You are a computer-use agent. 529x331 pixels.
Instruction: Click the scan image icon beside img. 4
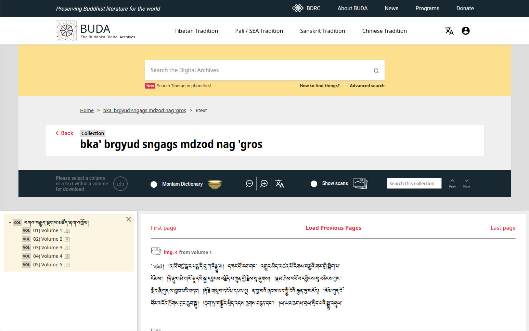coord(156,251)
